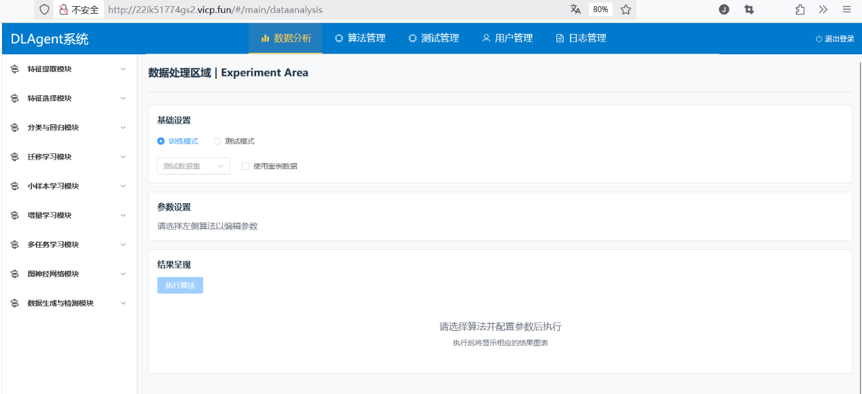862x394 pixels.
Task: Click the person icon beside 用户管理
Action: tap(485, 38)
